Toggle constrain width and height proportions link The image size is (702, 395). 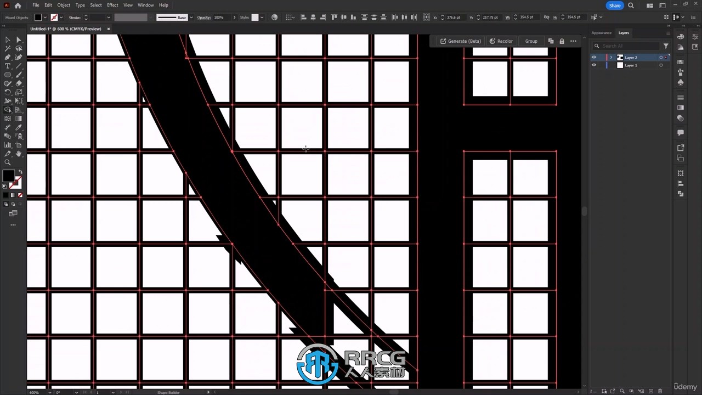coord(546,18)
